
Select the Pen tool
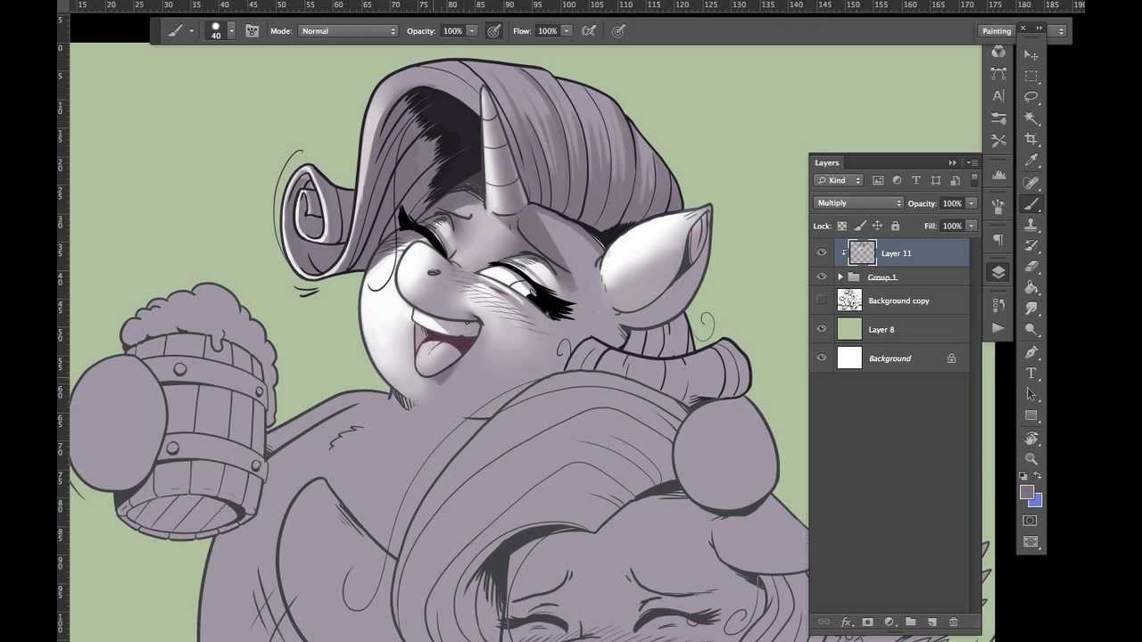click(1031, 351)
